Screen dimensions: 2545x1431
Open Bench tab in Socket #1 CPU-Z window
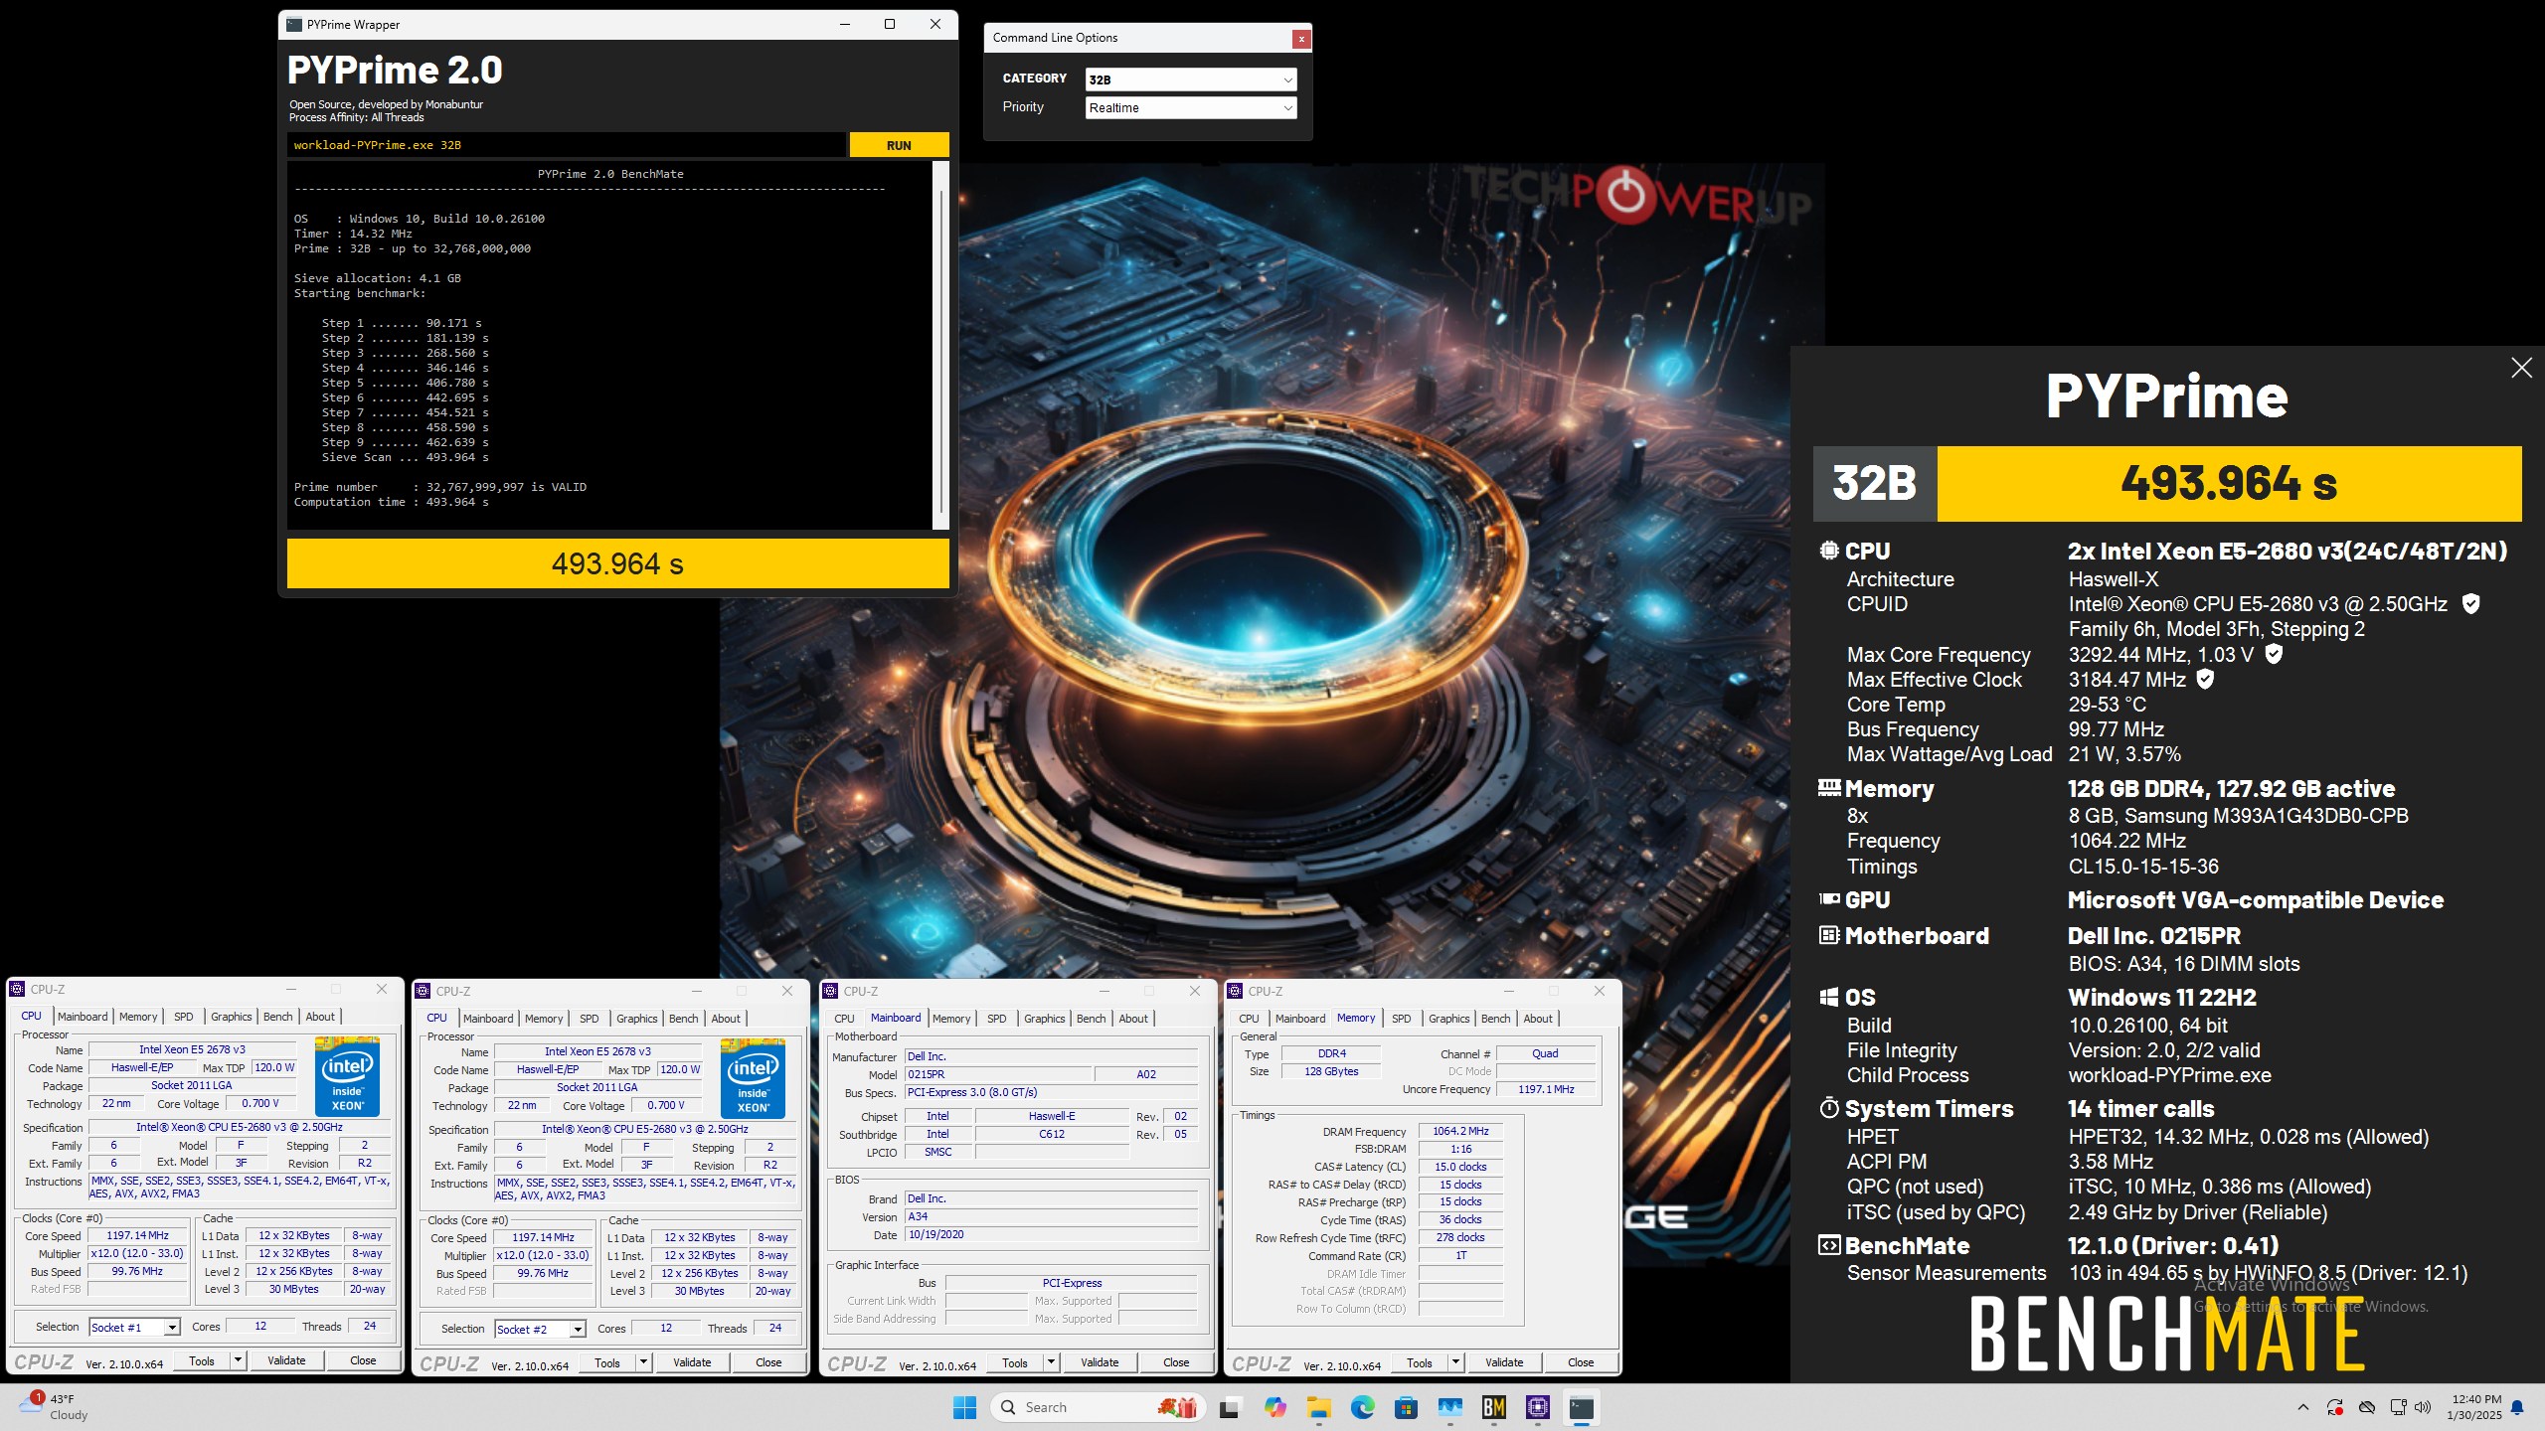(277, 1017)
